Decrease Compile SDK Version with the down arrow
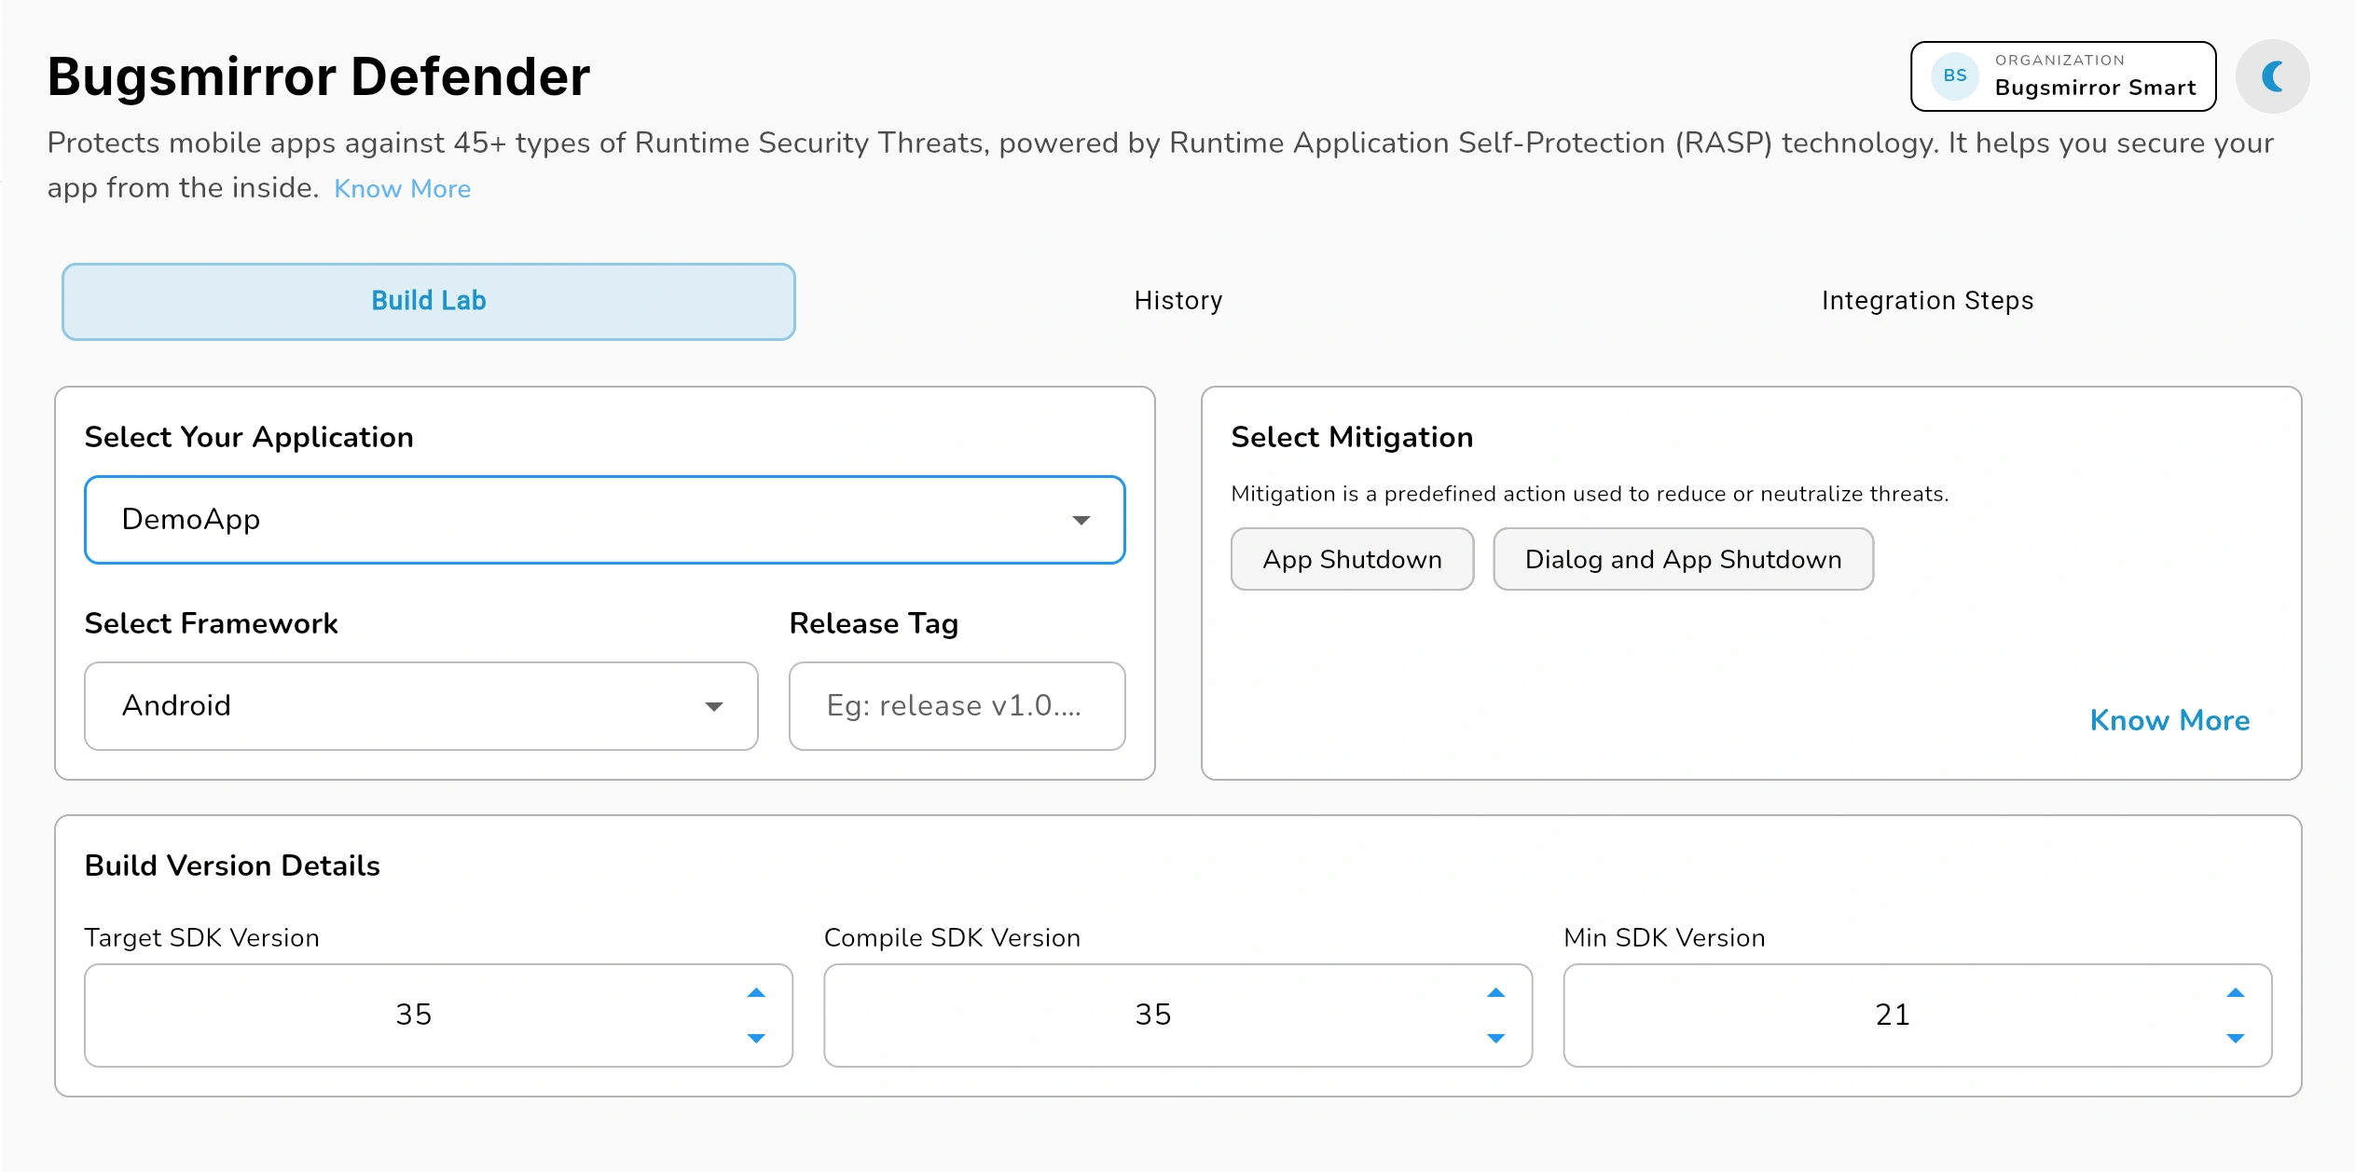Image resolution: width=2355 pixels, height=1172 pixels. point(1495,1038)
